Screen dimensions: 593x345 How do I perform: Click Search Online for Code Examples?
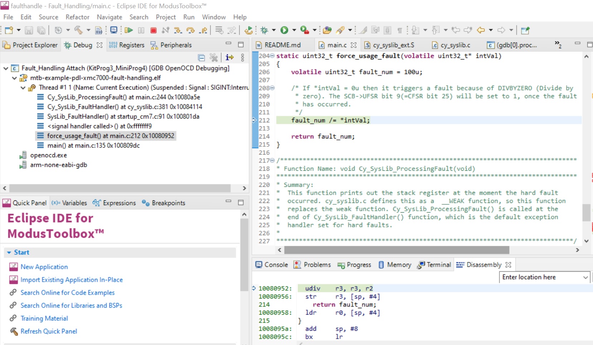click(68, 293)
